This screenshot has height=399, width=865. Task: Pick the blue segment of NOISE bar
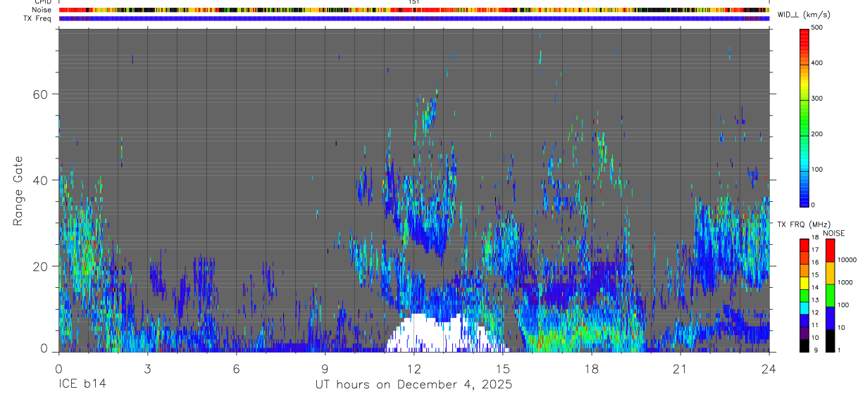point(830,318)
